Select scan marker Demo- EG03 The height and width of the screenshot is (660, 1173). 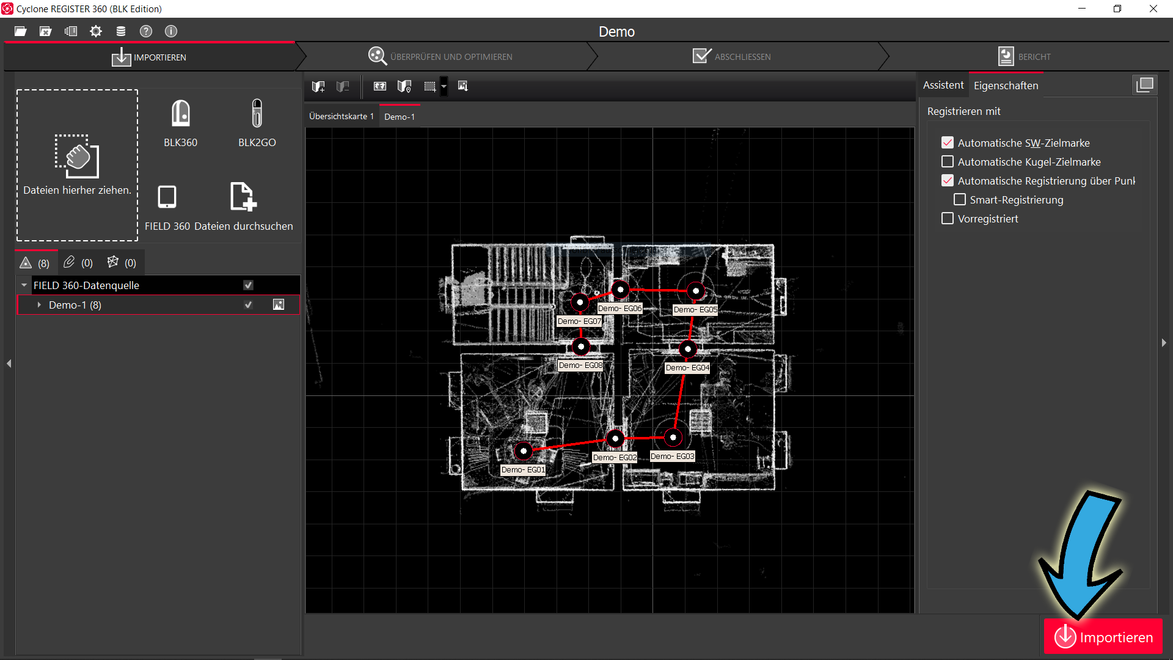[x=673, y=438]
